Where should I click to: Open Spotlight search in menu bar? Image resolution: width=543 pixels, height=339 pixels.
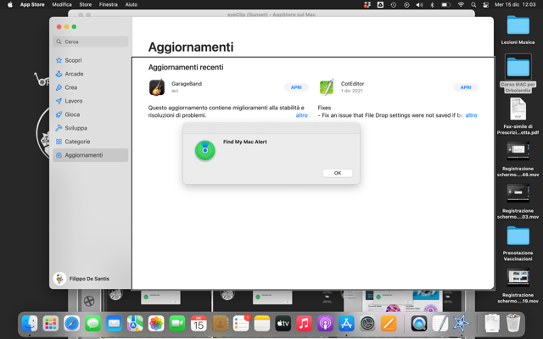[473, 4]
